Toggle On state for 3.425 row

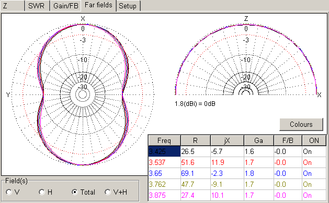314,151
